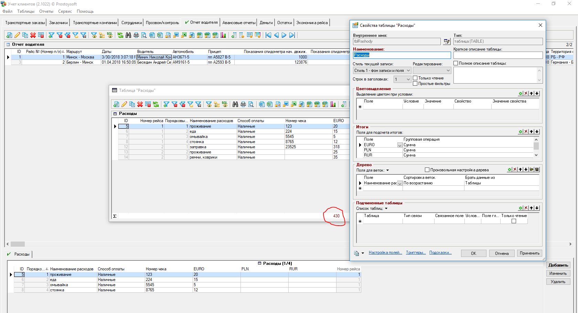Viewport: 578px width, 313px height.
Task: Enable Произвольная настройка дерева checkbox
Action: (427, 170)
